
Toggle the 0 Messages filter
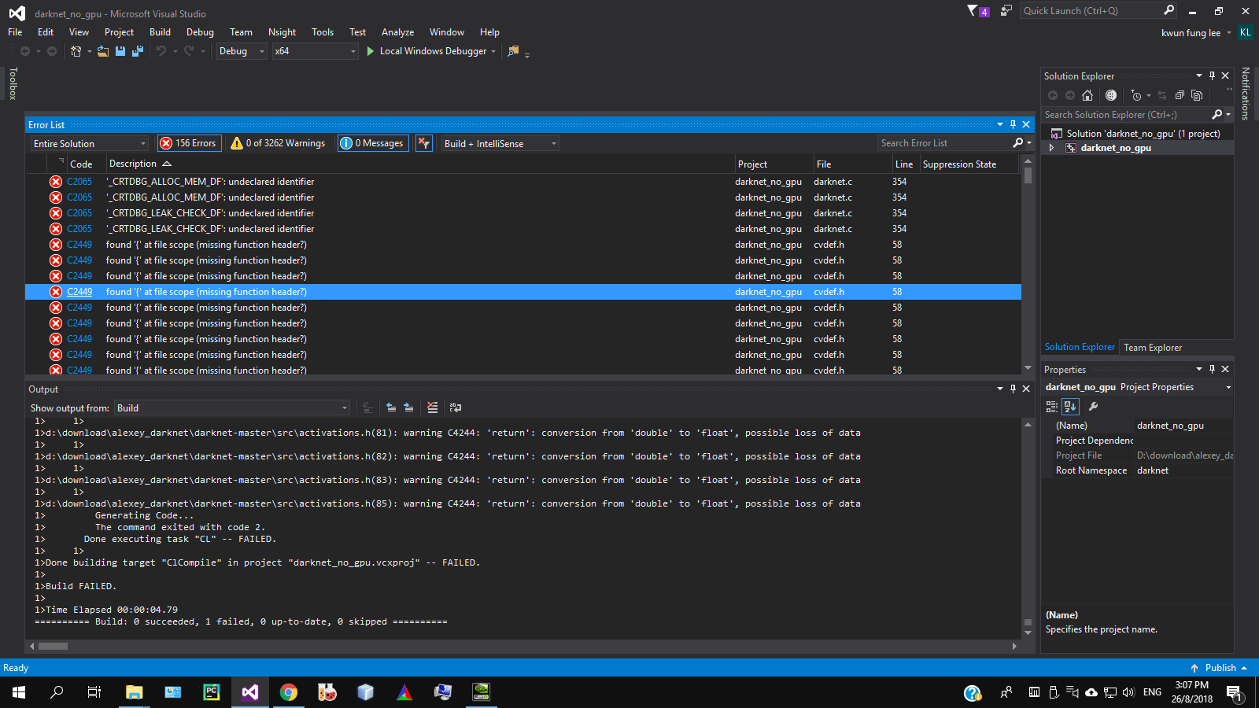373,143
